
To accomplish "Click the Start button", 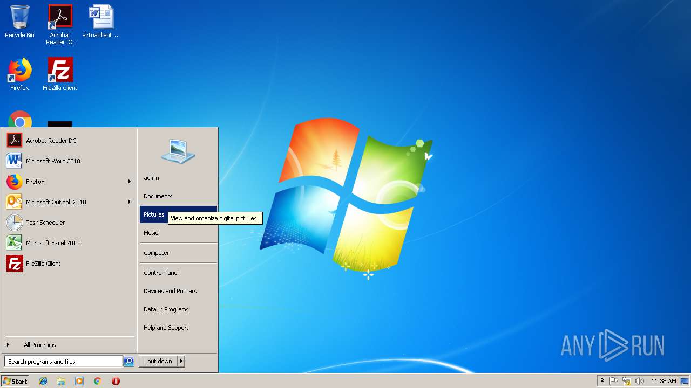I will click(15, 381).
